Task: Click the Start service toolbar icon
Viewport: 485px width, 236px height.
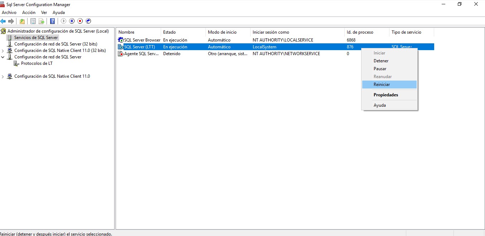Action: pyautogui.click(x=64, y=21)
